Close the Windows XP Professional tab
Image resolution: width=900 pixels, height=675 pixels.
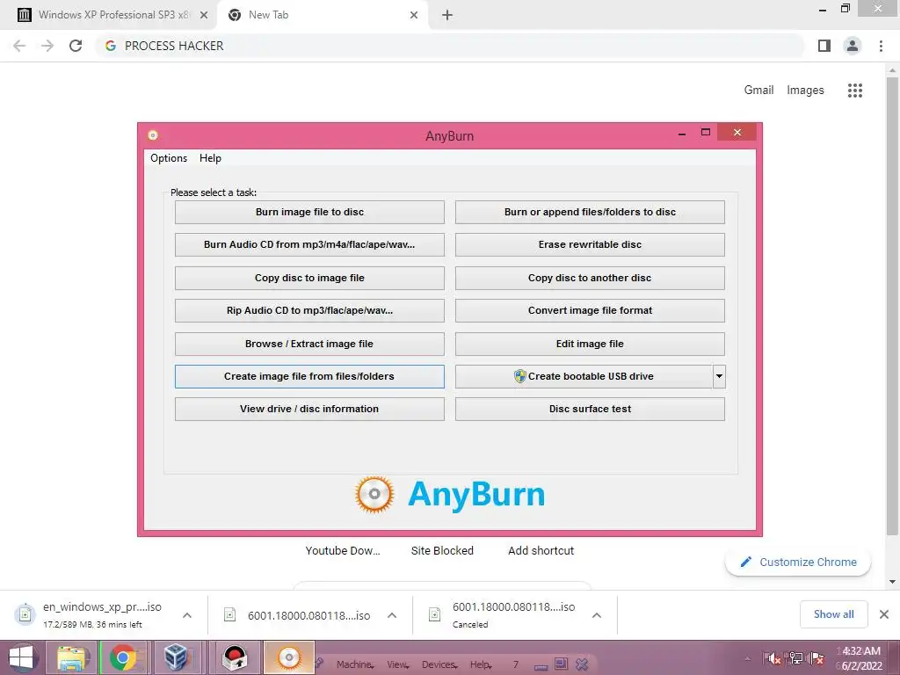(204, 15)
